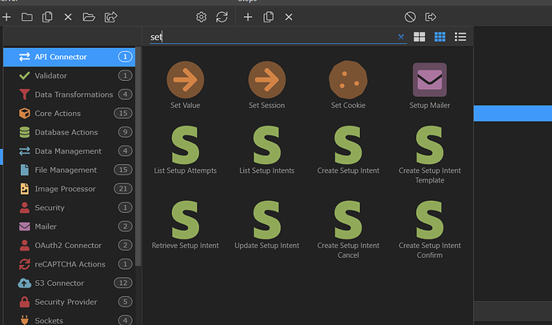The height and width of the screenshot is (325, 552).
Task: Clear the search field with the X
Action: (x=401, y=37)
